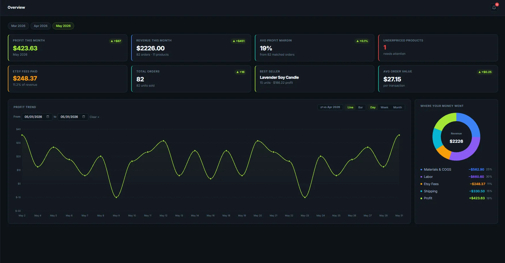Select the May 2026 month tab

coord(63,26)
